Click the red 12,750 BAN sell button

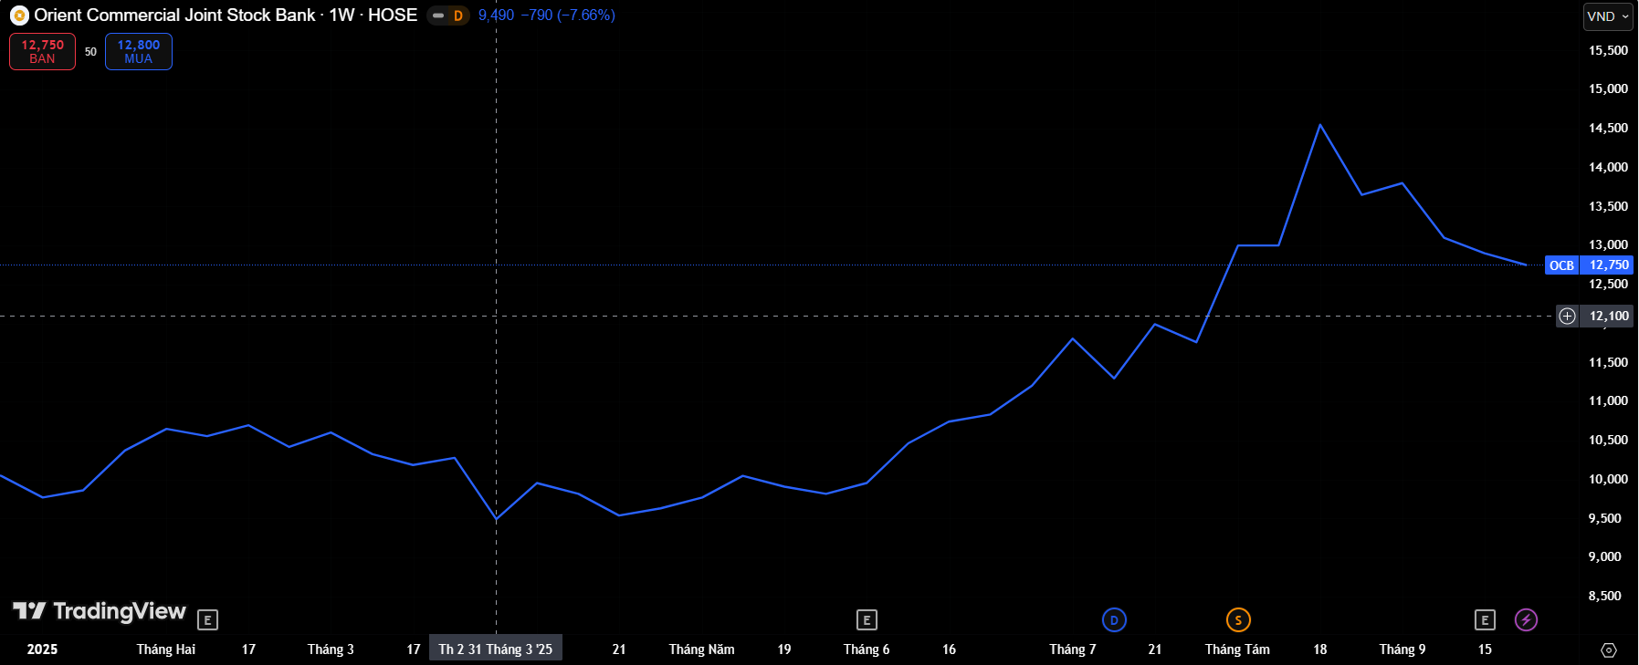pos(42,52)
